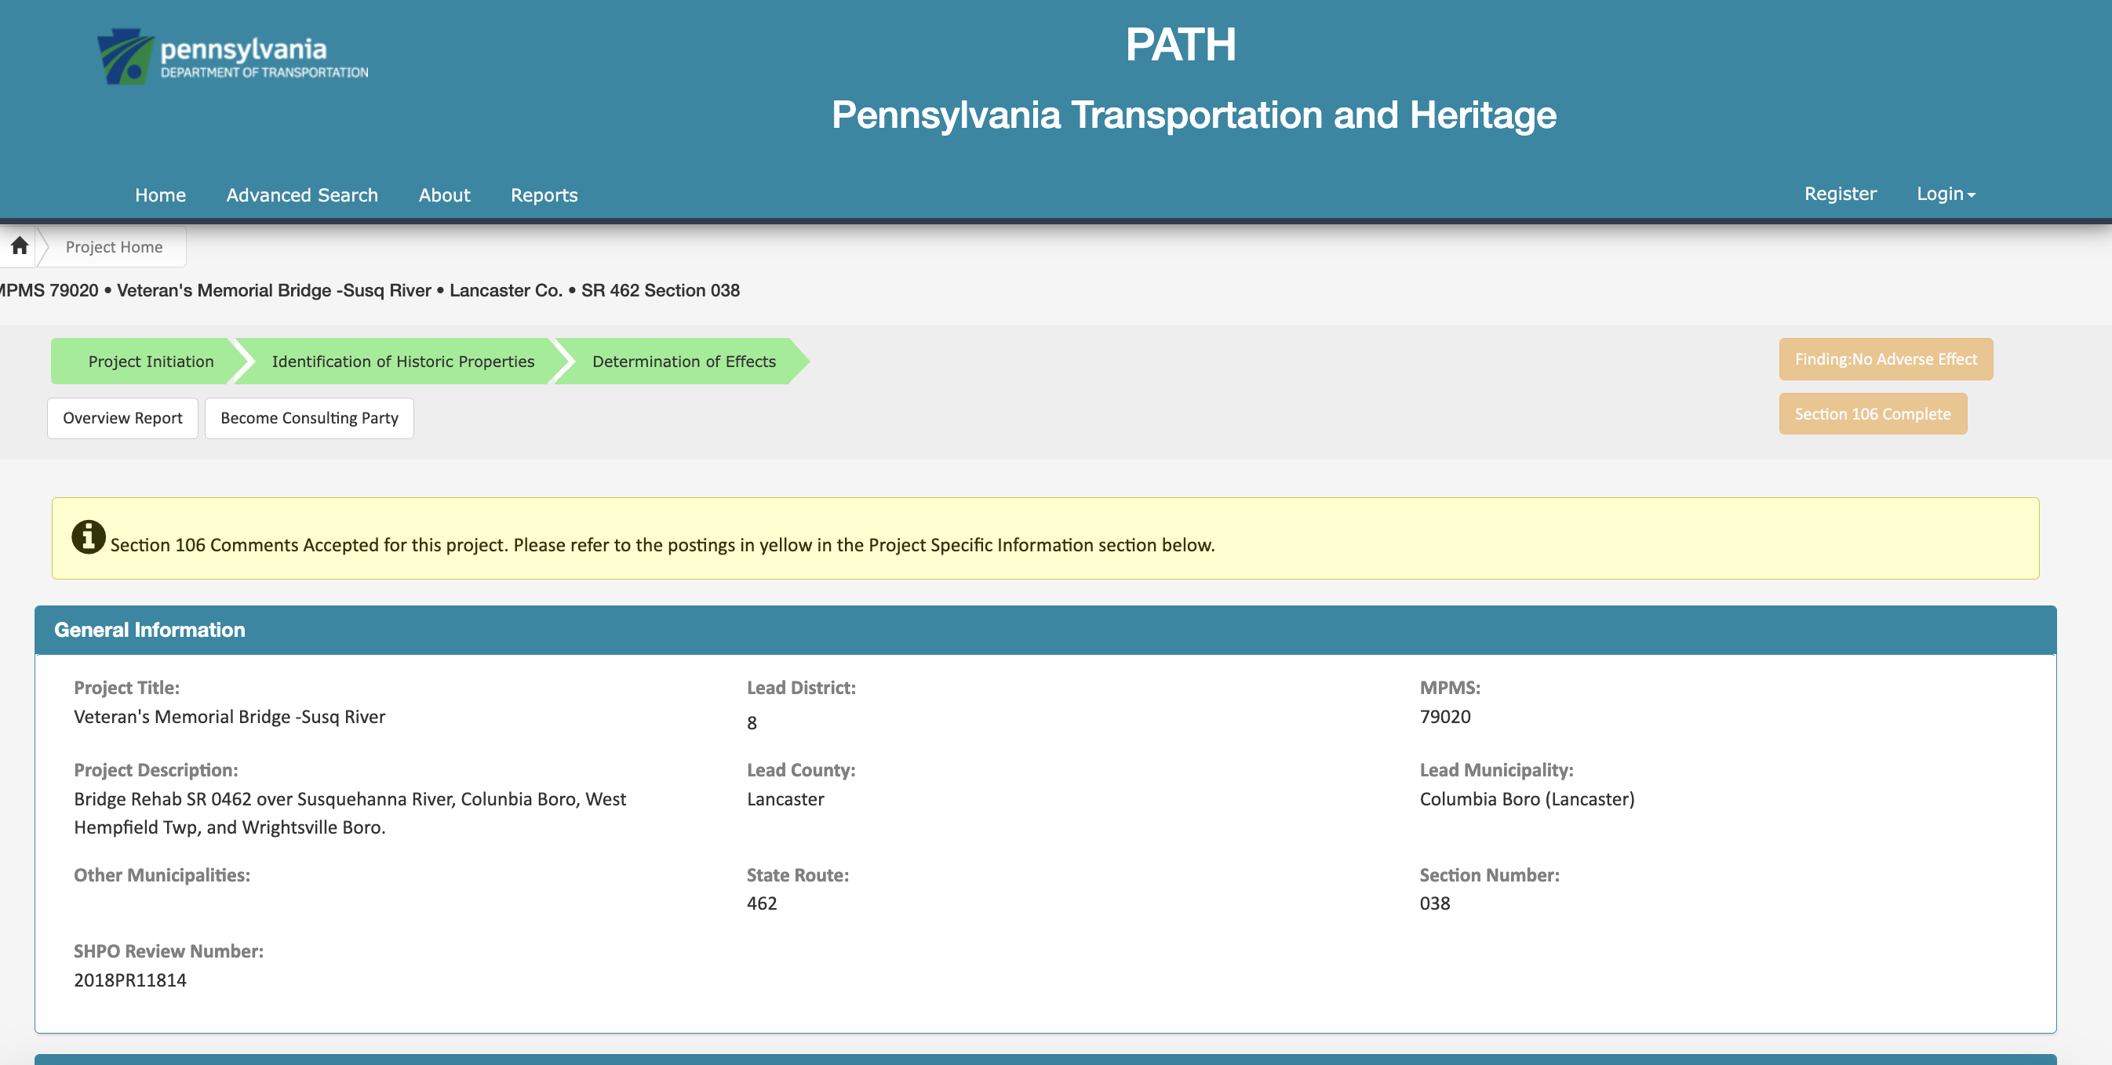Click the Lead Municipality label

[1496, 771]
